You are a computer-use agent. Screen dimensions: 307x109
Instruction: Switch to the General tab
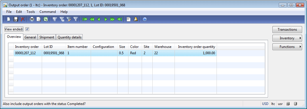point(30,37)
